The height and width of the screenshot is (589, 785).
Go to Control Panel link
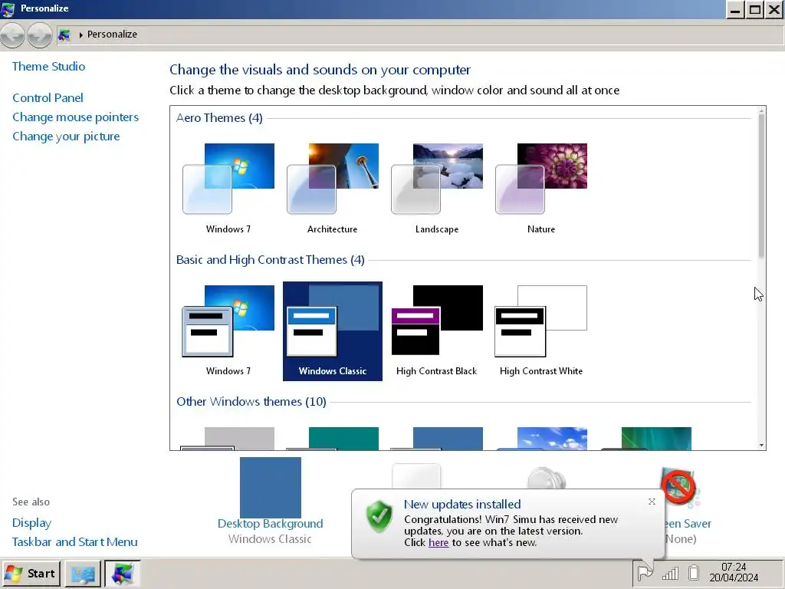coord(48,98)
